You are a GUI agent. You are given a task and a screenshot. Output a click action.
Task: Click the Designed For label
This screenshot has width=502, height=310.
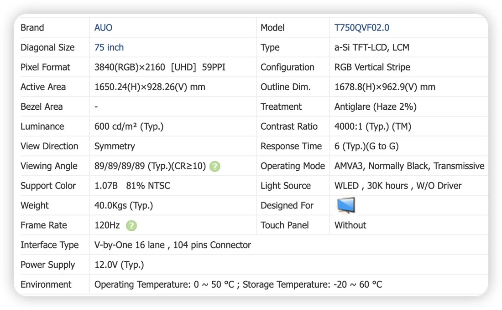click(287, 206)
